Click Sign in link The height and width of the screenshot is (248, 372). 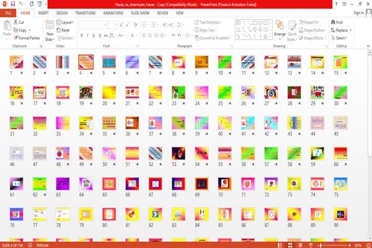point(358,13)
